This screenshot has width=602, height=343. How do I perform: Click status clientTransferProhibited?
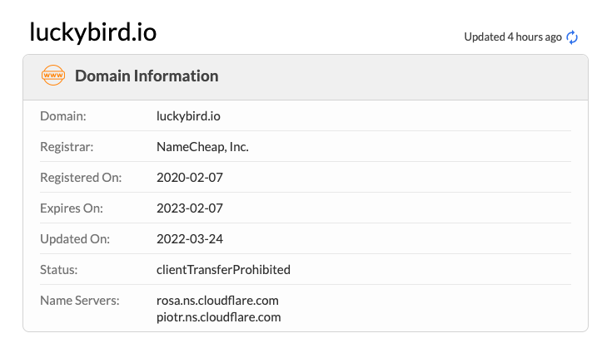(223, 269)
